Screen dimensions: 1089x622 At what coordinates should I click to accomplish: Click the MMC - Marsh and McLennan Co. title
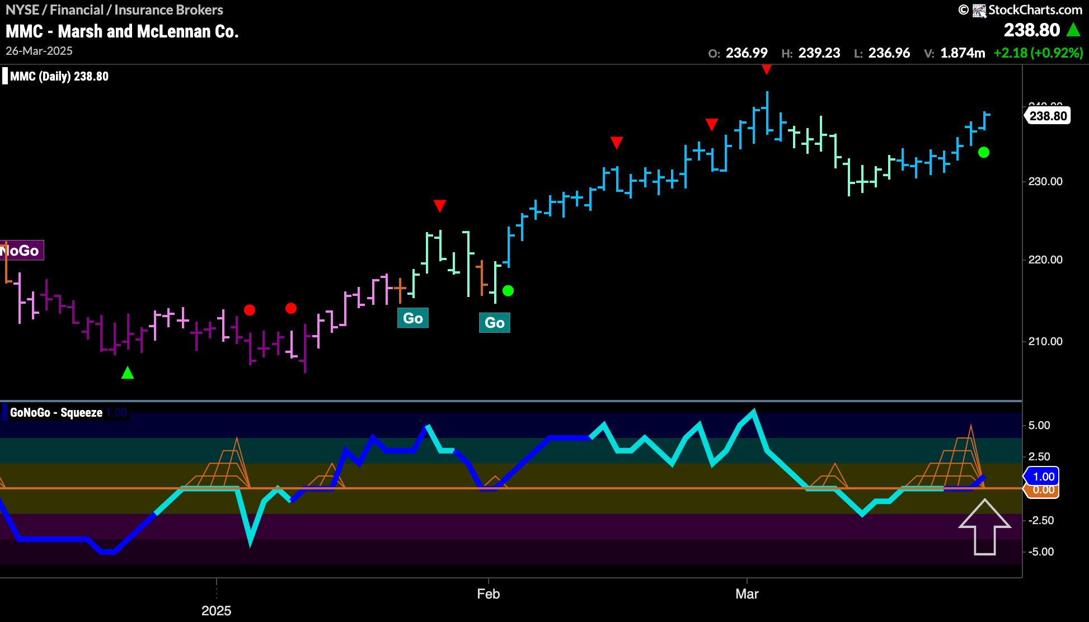pyautogui.click(x=123, y=31)
